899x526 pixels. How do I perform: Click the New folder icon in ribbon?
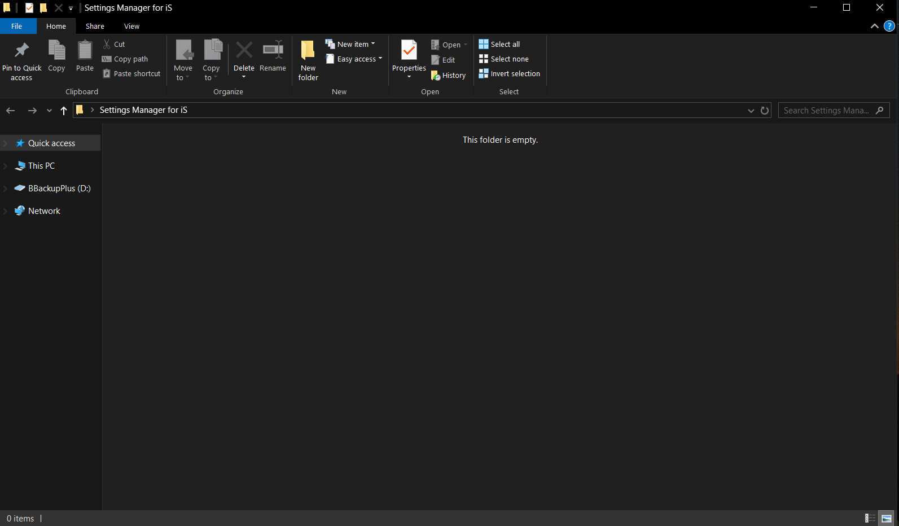click(x=308, y=51)
